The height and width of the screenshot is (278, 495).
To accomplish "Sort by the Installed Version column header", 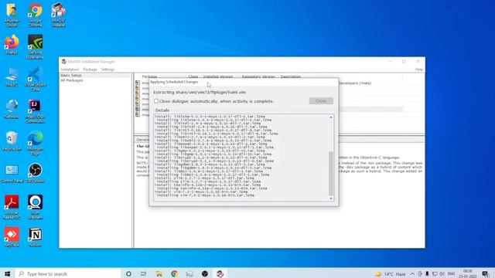I will (218, 76).
